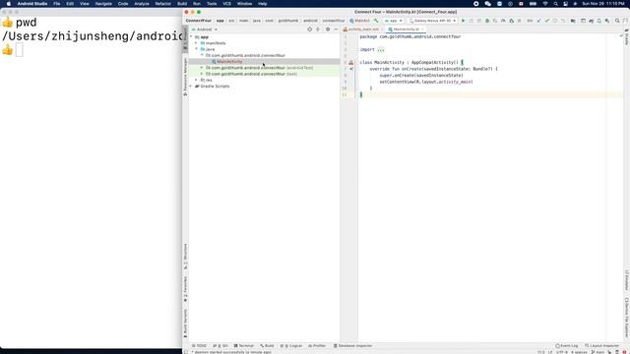
Task: Click the main git branch in status bar
Action: (x=598, y=352)
